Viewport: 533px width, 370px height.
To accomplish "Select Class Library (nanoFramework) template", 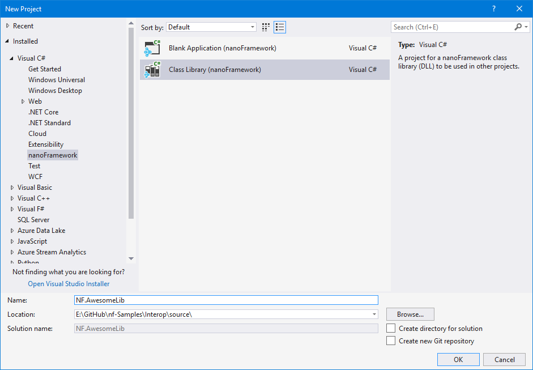I will click(265, 70).
